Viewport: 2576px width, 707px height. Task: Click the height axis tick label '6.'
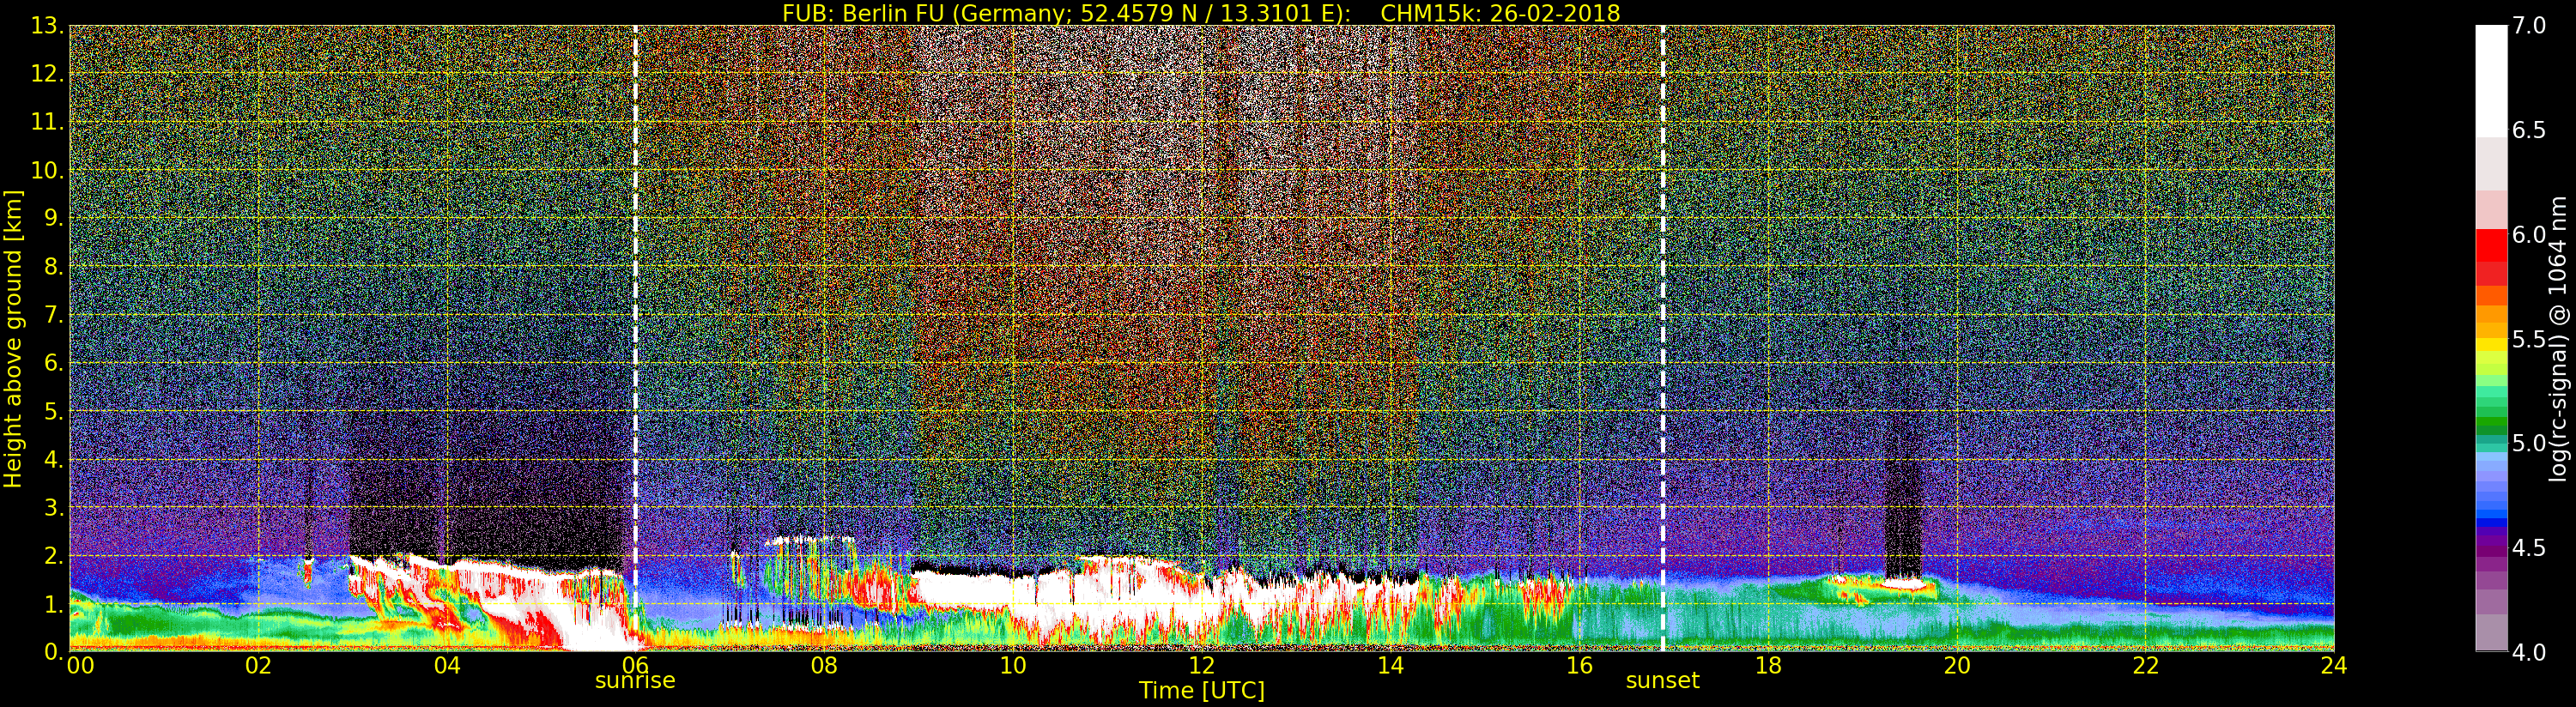tap(53, 363)
